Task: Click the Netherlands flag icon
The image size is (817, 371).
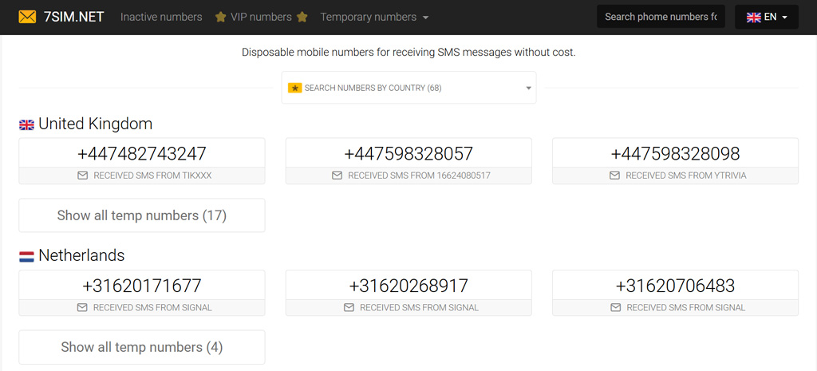Action: pos(26,256)
